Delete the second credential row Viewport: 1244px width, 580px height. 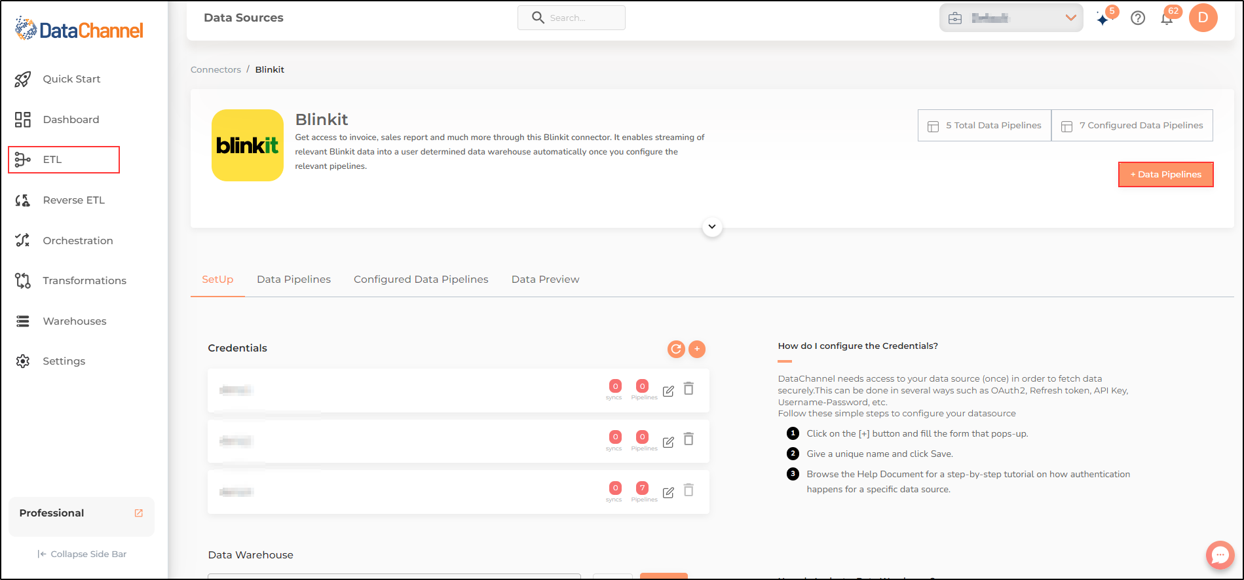(x=688, y=439)
